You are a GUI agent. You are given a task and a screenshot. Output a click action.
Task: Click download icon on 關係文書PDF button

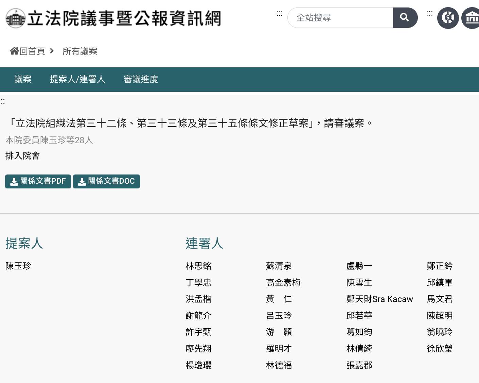[14, 182]
